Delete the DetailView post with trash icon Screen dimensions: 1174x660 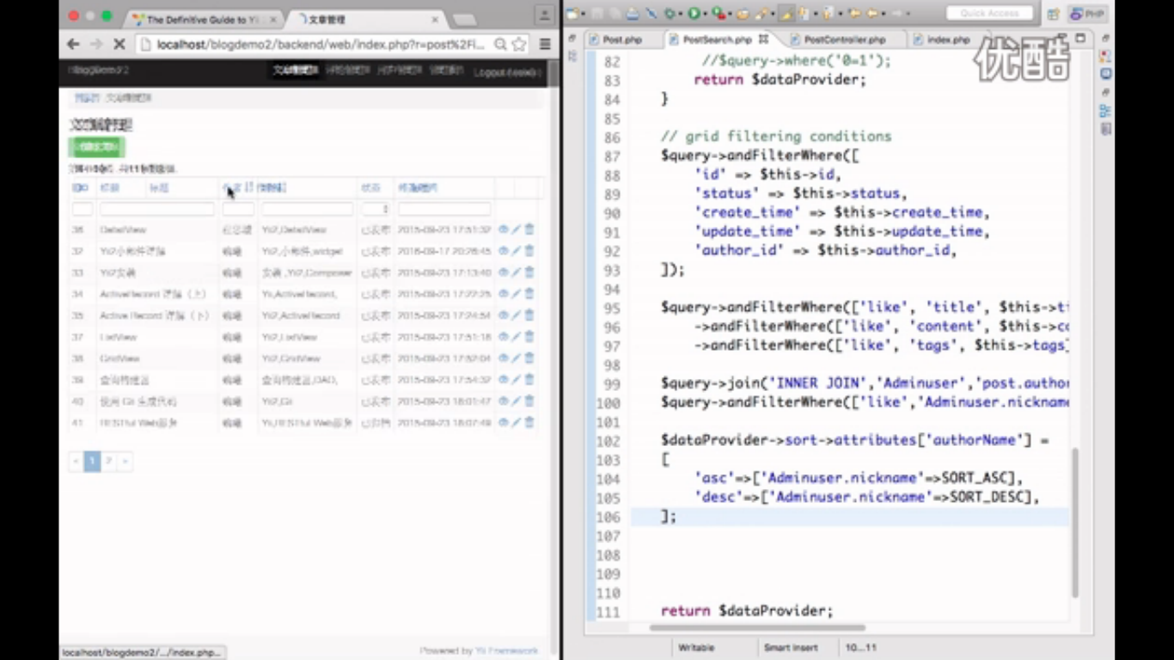point(529,229)
